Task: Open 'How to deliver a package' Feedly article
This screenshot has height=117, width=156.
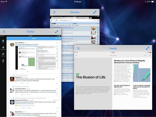Action: [141, 87]
